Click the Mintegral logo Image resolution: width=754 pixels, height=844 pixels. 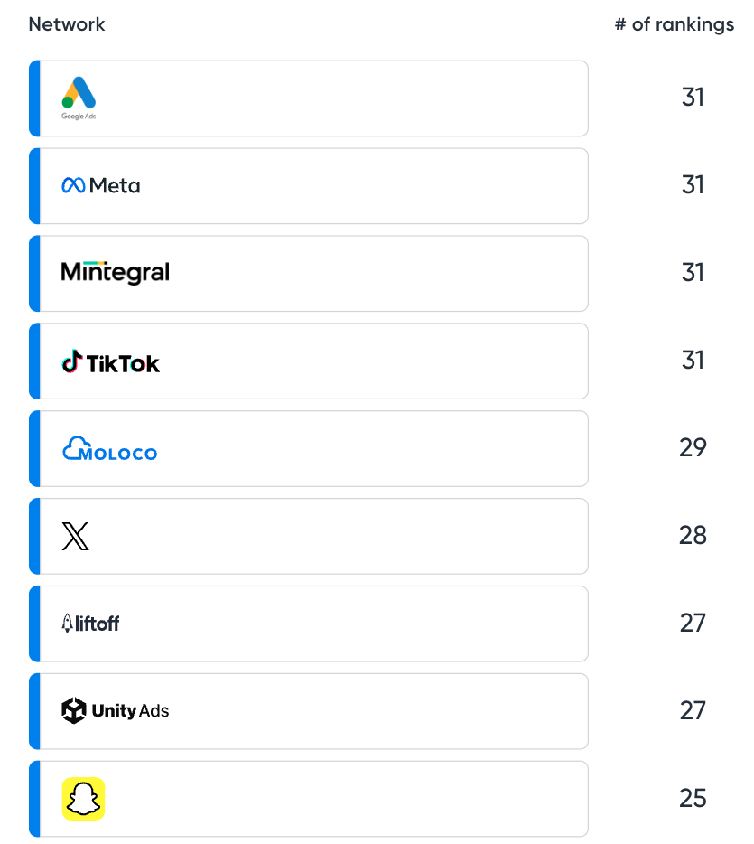click(115, 272)
